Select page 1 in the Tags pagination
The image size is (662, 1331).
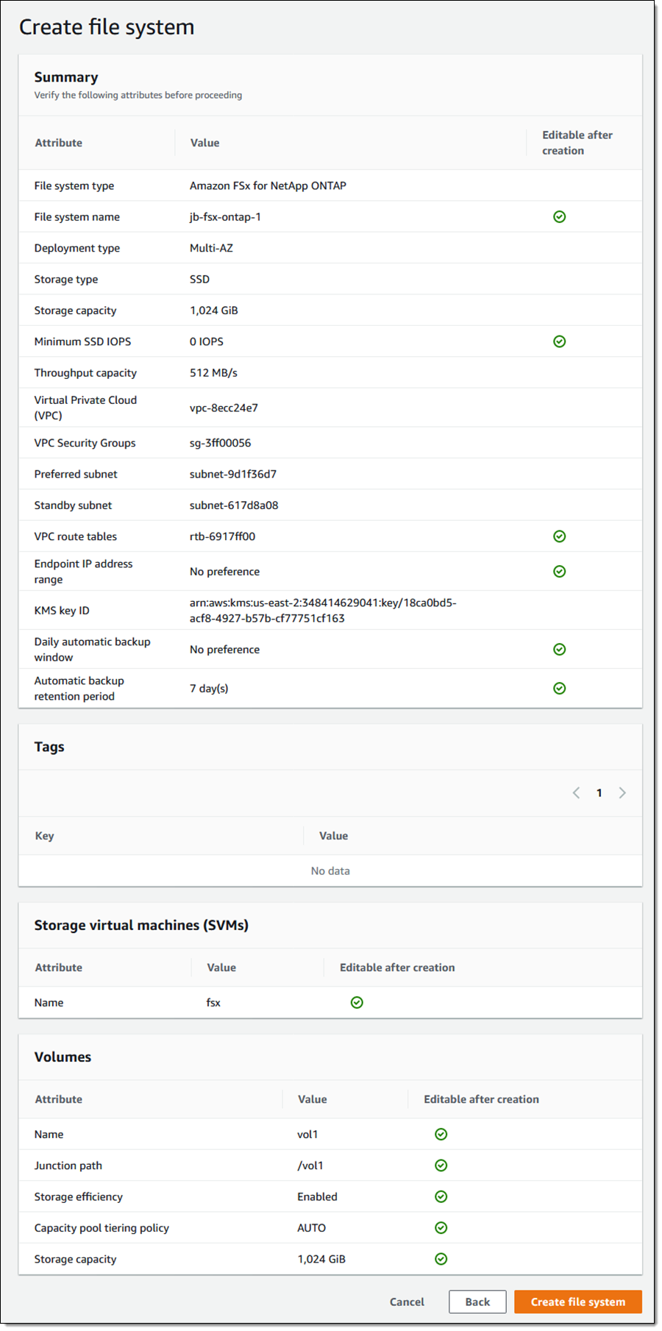(599, 793)
